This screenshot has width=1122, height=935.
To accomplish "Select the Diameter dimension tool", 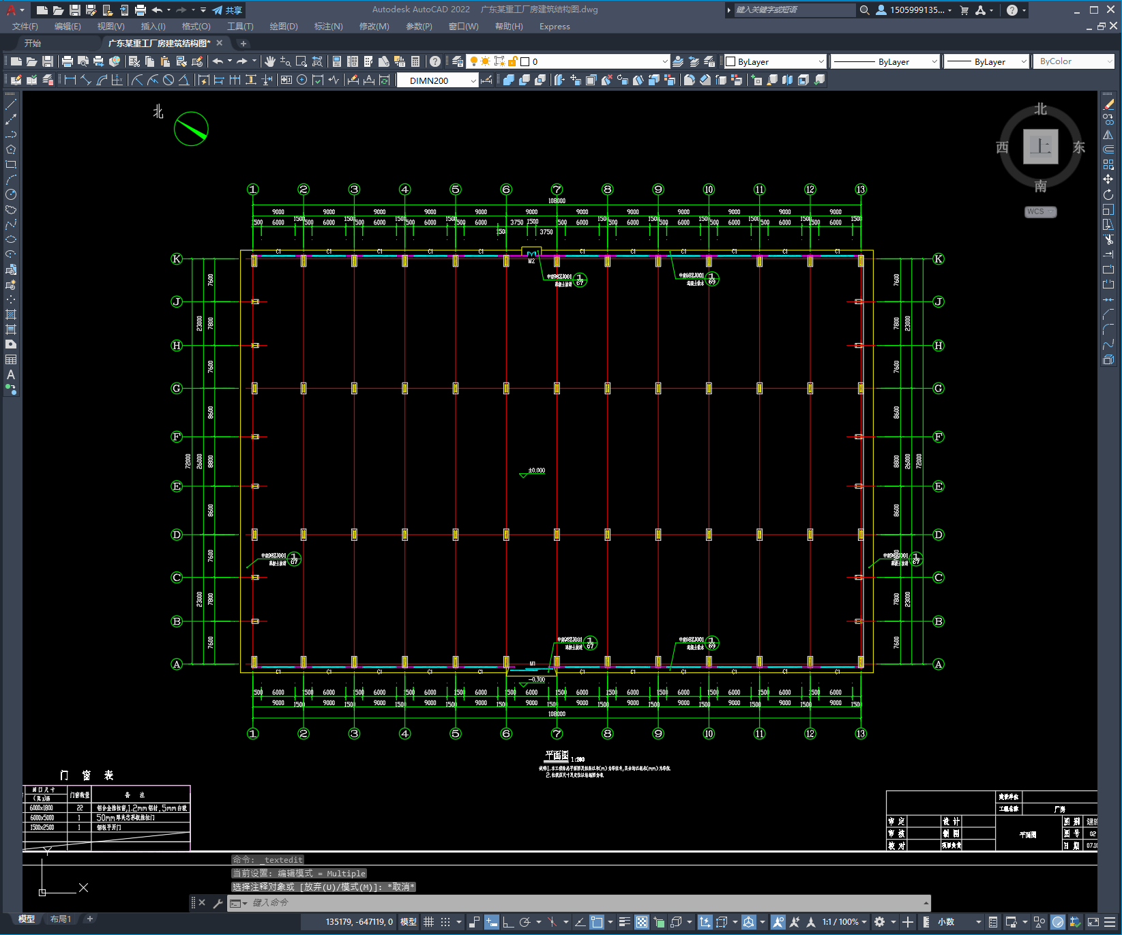I will (x=168, y=80).
